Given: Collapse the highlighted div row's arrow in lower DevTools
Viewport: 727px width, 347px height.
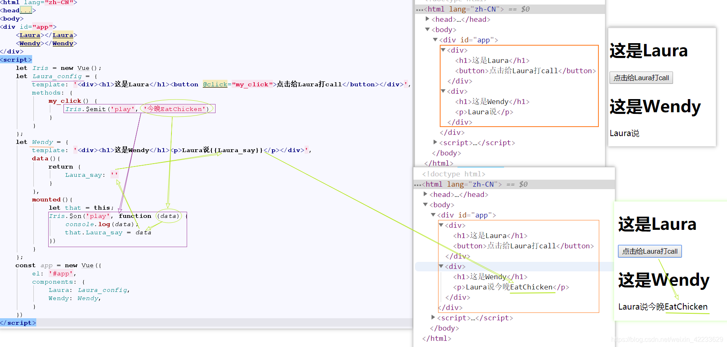Looking at the screenshot, I should [x=441, y=266].
